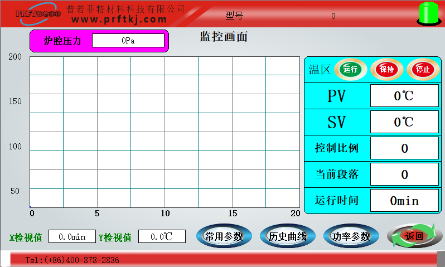This screenshot has height=267, width=445.
Task: Click inside the trend chart grid
Action: pos(165,132)
